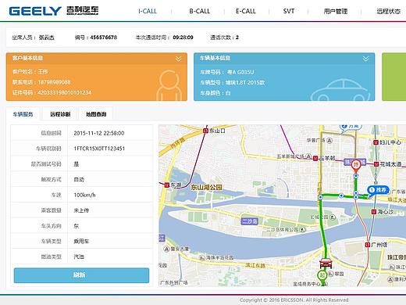Open the I-CALL navigation tab
The width and height of the screenshot is (406, 305).
coord(148,11)
